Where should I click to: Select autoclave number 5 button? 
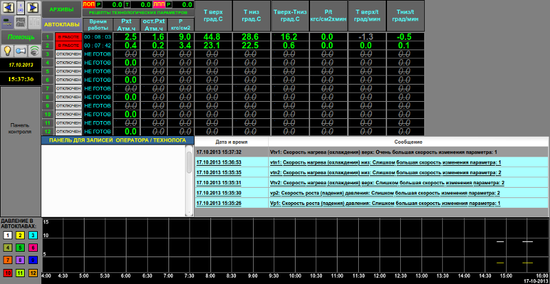[47, 71]
